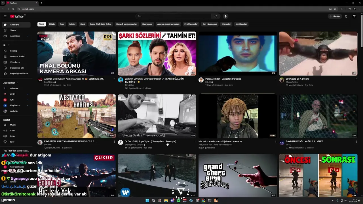Select the Mix'ler filter chip
Screen dimensions: 363x204
[72, 24]
